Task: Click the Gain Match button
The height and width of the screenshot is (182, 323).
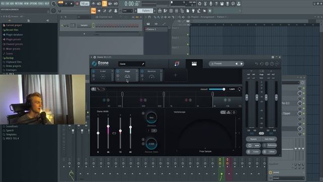Action: pos(269,139)
